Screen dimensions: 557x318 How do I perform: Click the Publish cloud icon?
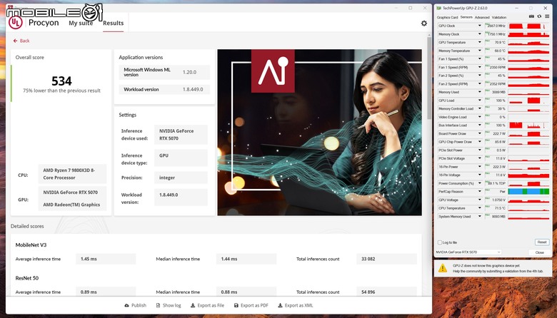coord(127,305)
